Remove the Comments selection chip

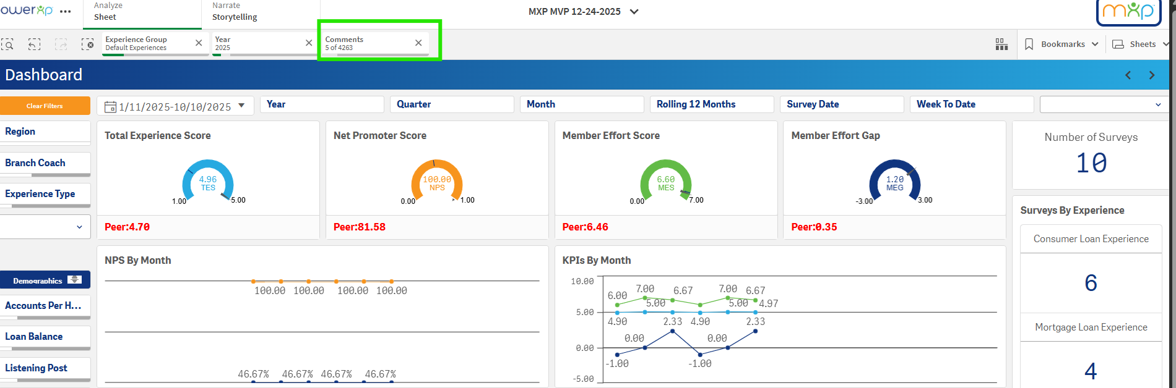click(418, 43)
